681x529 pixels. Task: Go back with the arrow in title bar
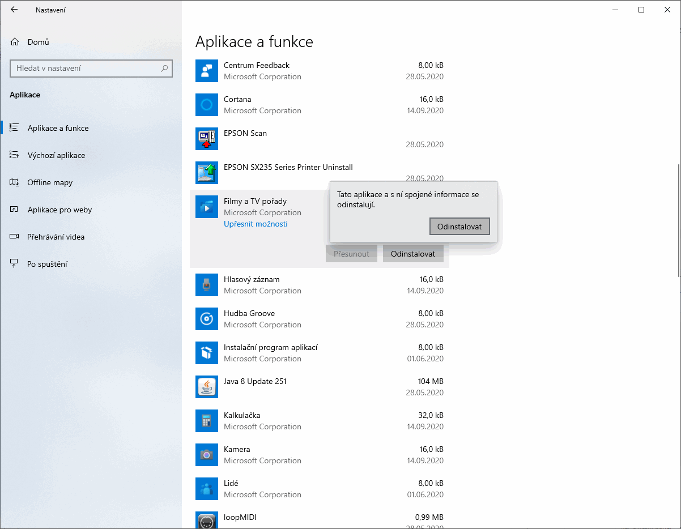(14, 10)
